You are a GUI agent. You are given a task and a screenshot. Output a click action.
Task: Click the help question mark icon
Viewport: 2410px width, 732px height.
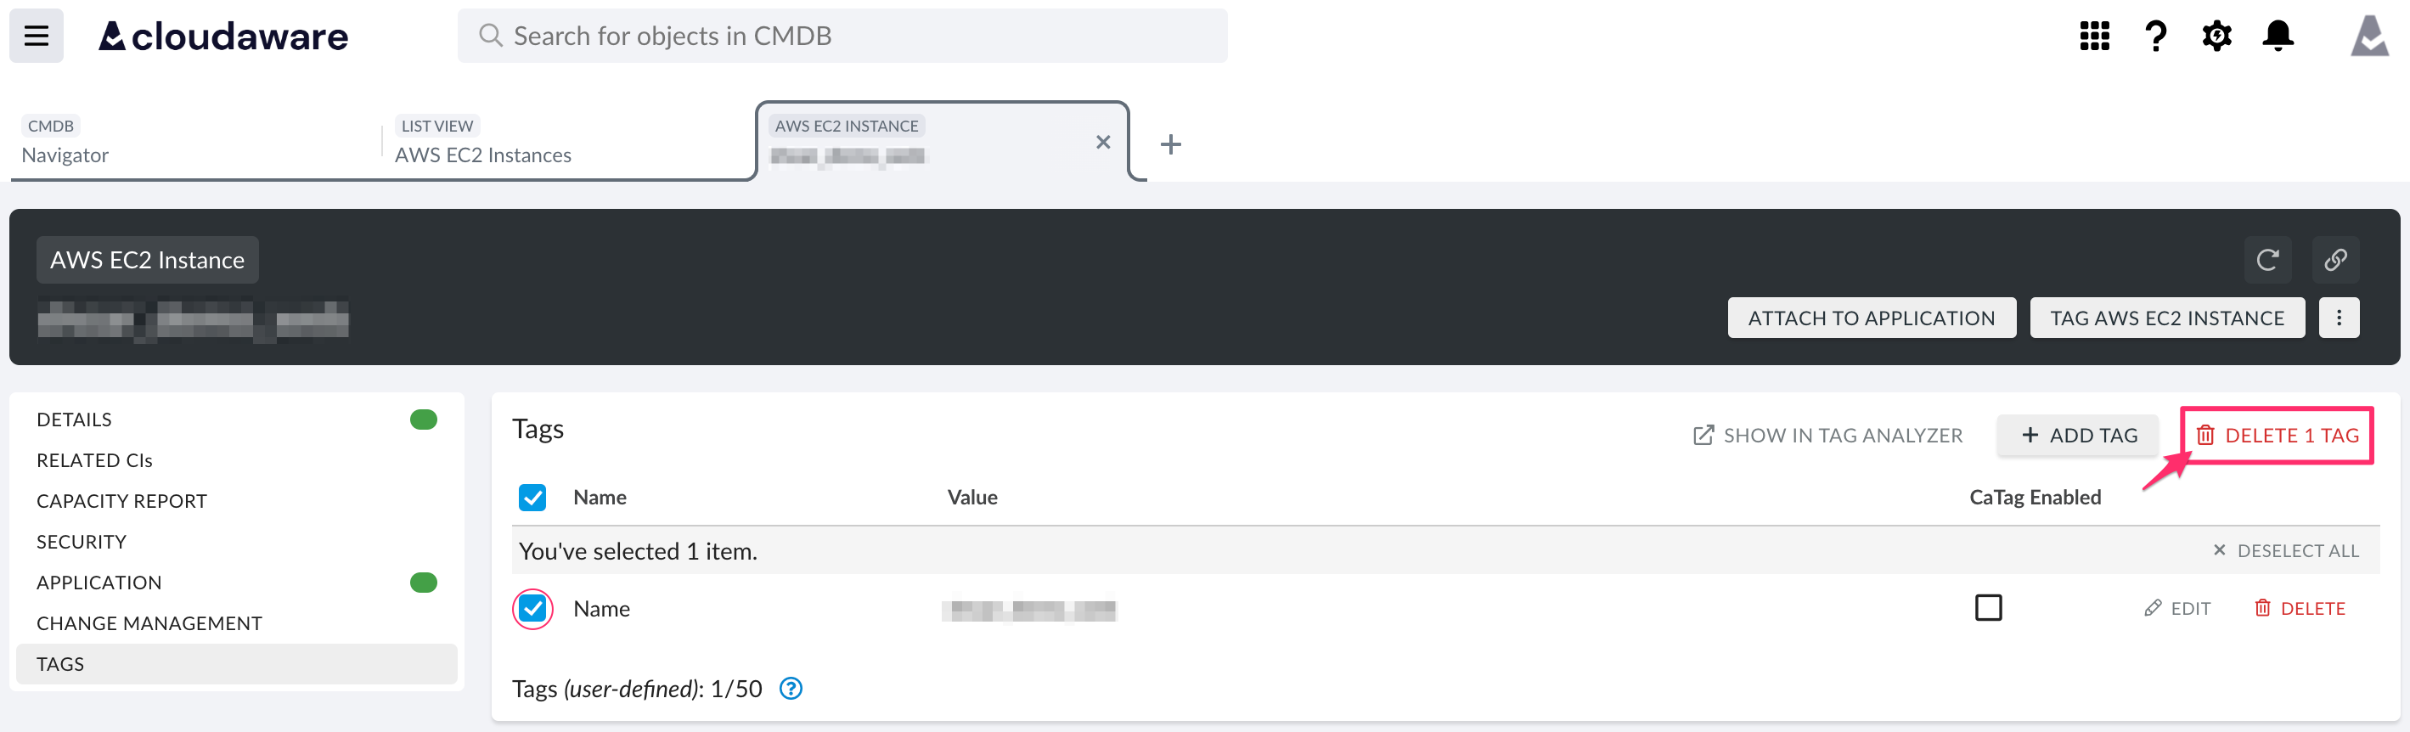(x=2155, y=36)
